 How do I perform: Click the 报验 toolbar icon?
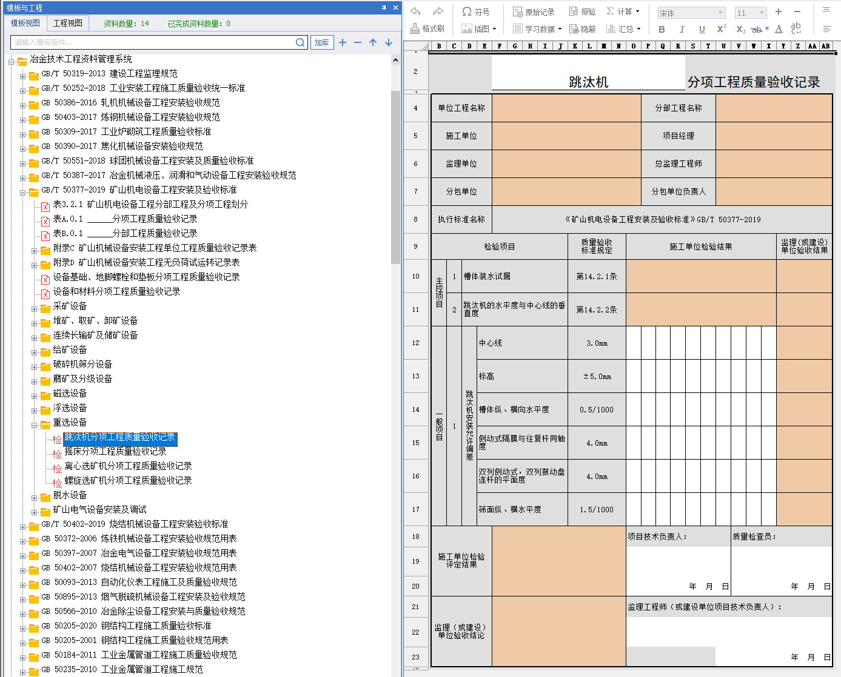pyautogui.click(x=582, y=12)
